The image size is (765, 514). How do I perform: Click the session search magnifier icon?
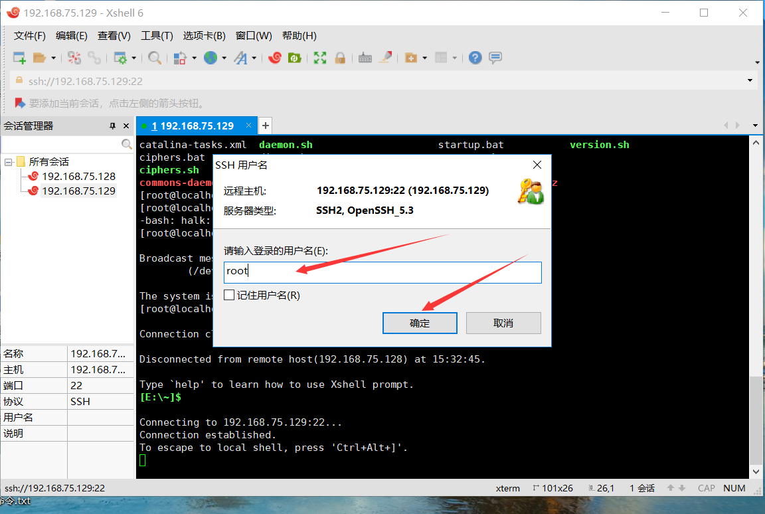click(x=126, y=144)
